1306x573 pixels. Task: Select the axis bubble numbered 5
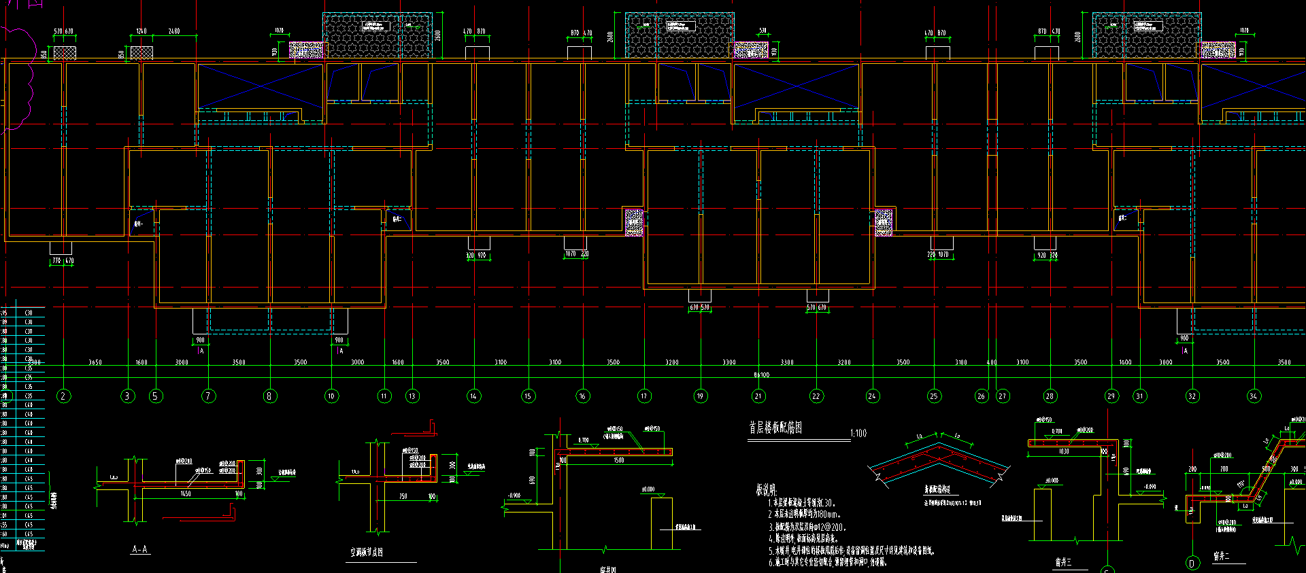156,396
